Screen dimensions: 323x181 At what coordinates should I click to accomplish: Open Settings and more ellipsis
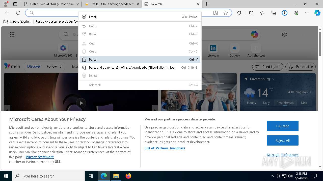pos(307,13)
